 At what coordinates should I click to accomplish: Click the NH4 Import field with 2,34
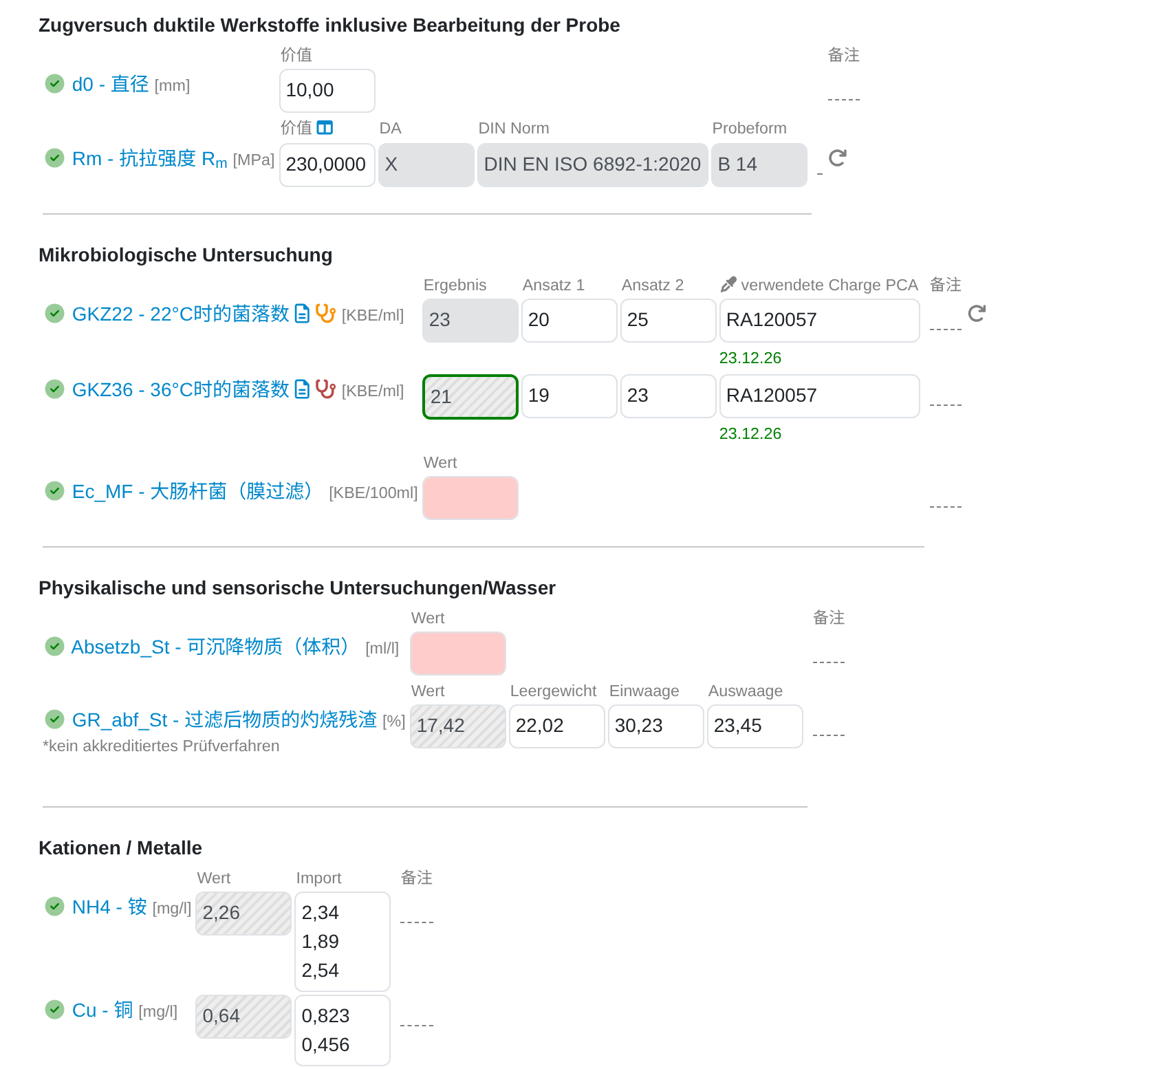(343, 942)
